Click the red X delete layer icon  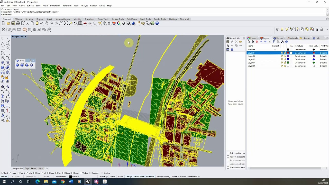[257, 42]
